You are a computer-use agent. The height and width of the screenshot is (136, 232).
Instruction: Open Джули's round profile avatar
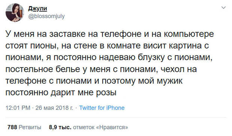pyautogui.click(x=15, y=13)
